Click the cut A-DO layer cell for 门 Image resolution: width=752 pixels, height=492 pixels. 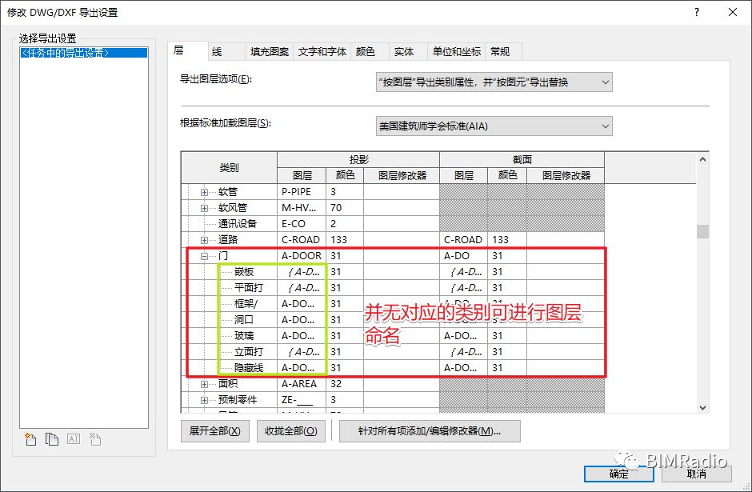[463, 256]
